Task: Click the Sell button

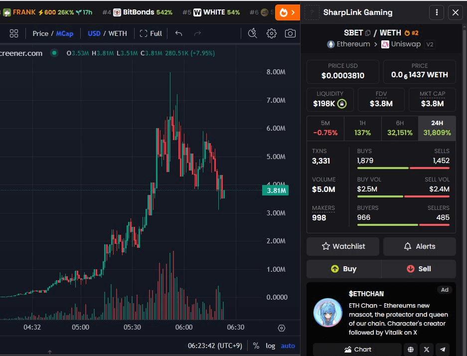Action: pos(419,269)
